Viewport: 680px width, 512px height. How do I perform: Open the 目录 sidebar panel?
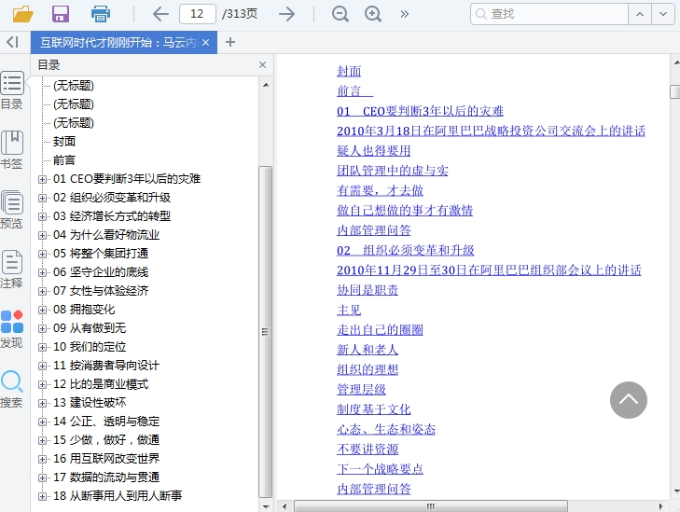12,90
